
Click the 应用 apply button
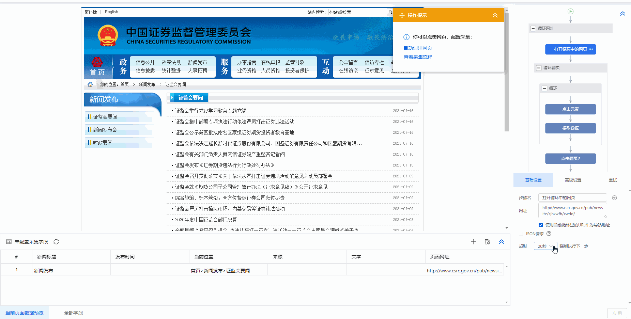617,313
